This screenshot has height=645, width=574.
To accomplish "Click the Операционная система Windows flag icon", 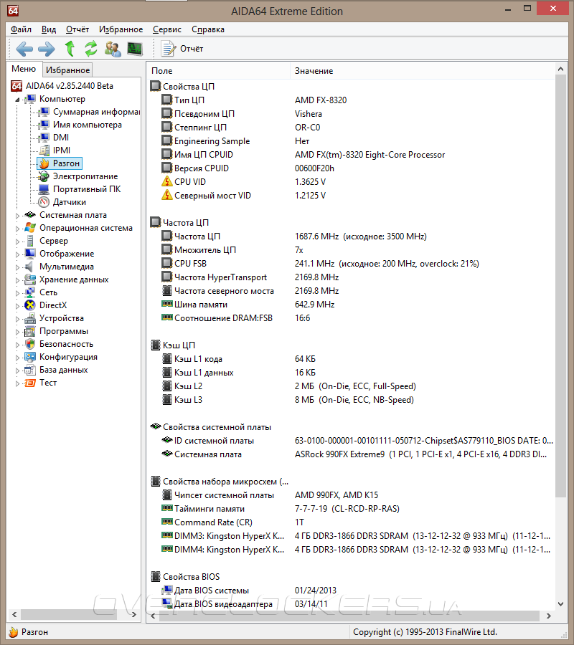I will pyautogui.click(x=30, y=227).
